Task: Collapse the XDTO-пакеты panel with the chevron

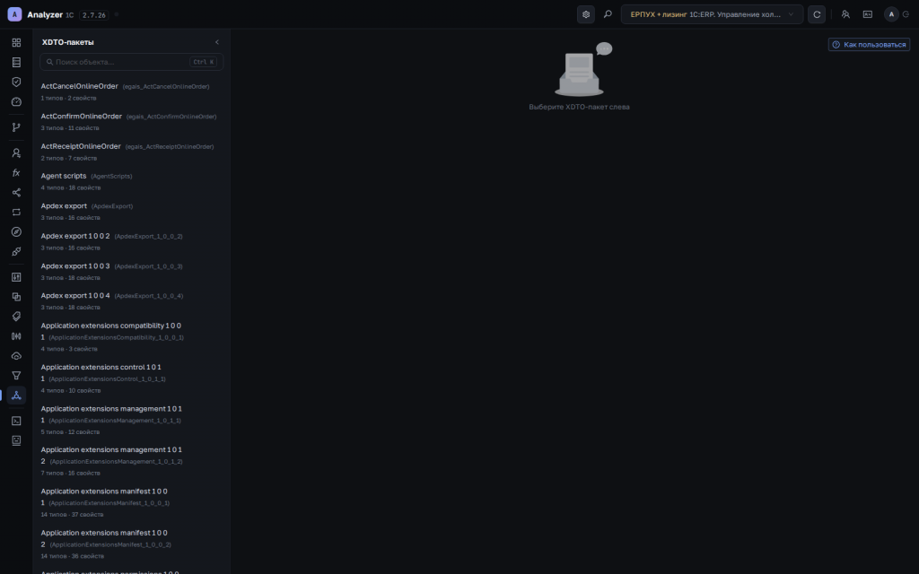Action: [x=217, y=42]
